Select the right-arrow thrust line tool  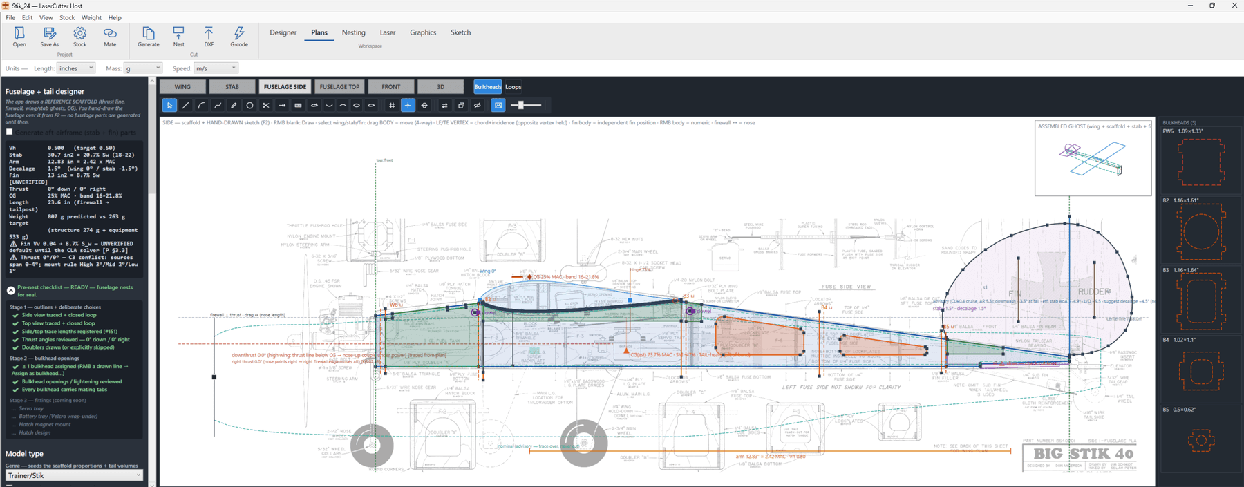pyautogui.click(x=282, y=105)
